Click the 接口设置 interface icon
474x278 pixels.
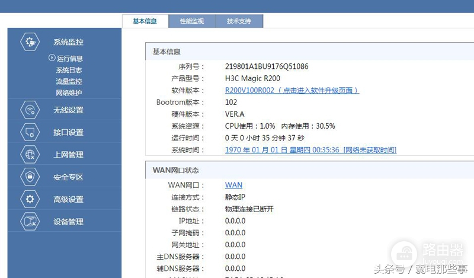click(x=30, y=132)
